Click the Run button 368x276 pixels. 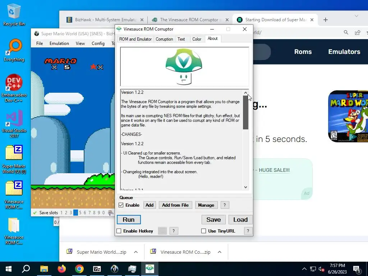(129, 220)
